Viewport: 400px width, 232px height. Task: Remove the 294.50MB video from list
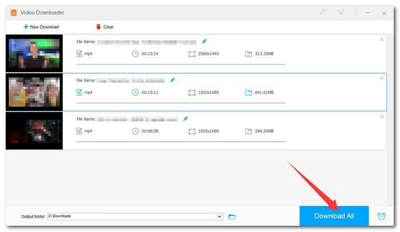[382, 117]
